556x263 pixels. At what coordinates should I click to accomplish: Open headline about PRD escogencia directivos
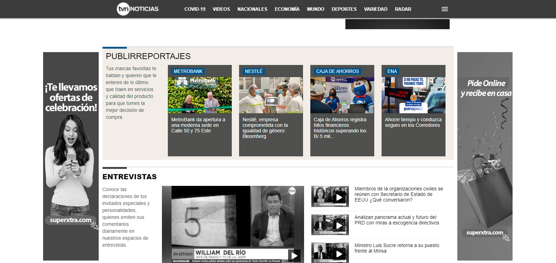click(397, 220)
